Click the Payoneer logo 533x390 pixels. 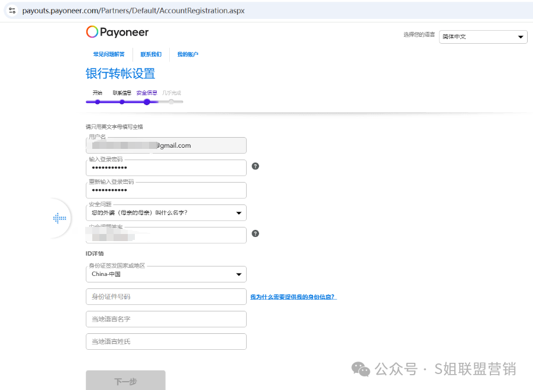pyautogui.click(x=117, y=32)
